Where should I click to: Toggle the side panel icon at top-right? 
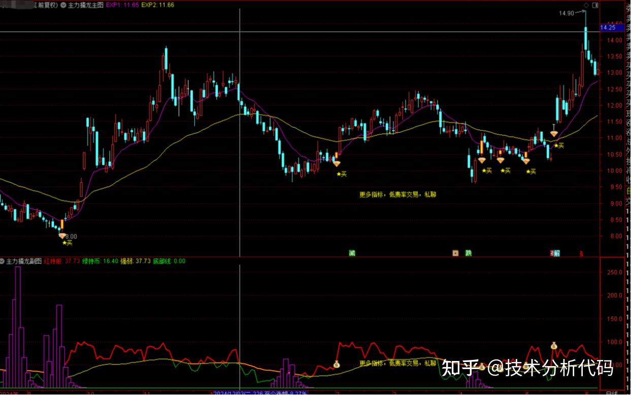[x=595, y=5]
